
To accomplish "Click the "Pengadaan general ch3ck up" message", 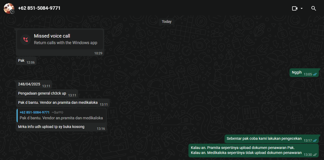I will pos(42,93).
